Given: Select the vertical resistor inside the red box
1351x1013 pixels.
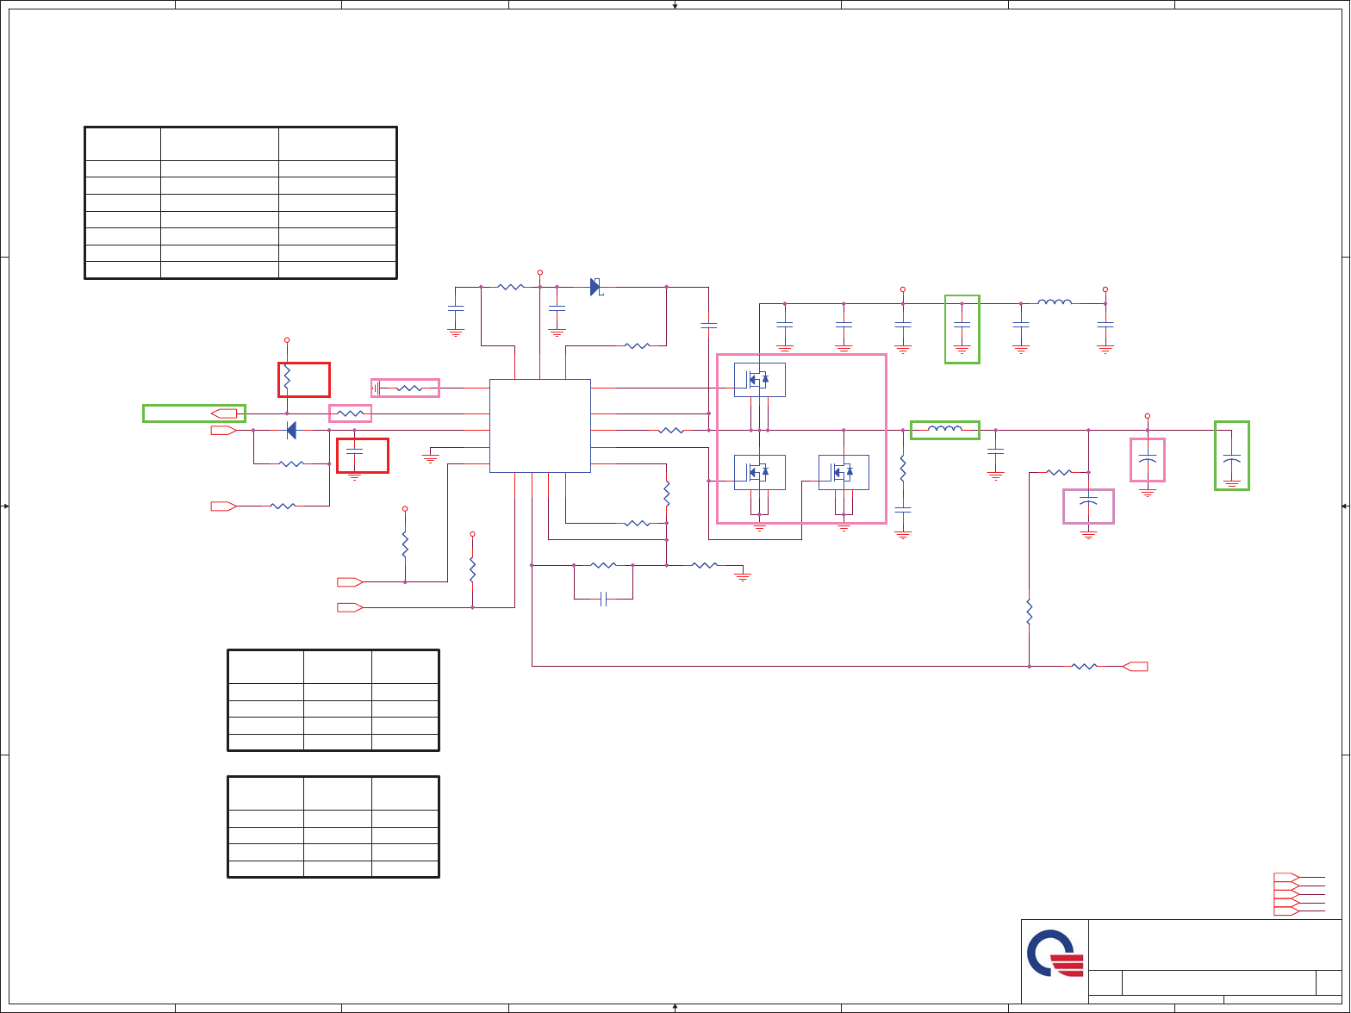Looking at the screenshot, I should 287,377.
